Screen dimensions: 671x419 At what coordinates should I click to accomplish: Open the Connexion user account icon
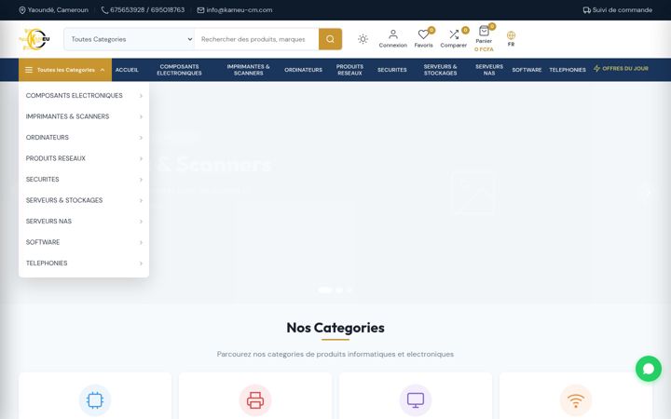(x=393, y=34)
